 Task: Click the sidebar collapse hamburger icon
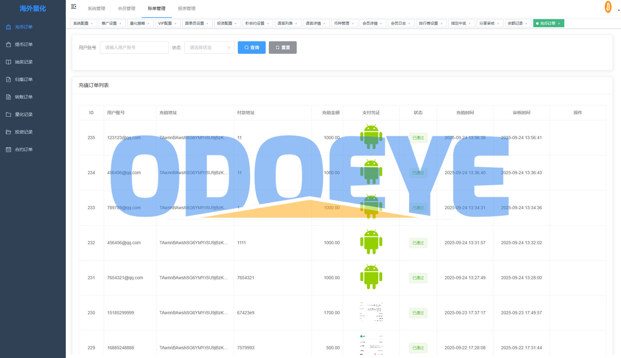click(74, 7)
